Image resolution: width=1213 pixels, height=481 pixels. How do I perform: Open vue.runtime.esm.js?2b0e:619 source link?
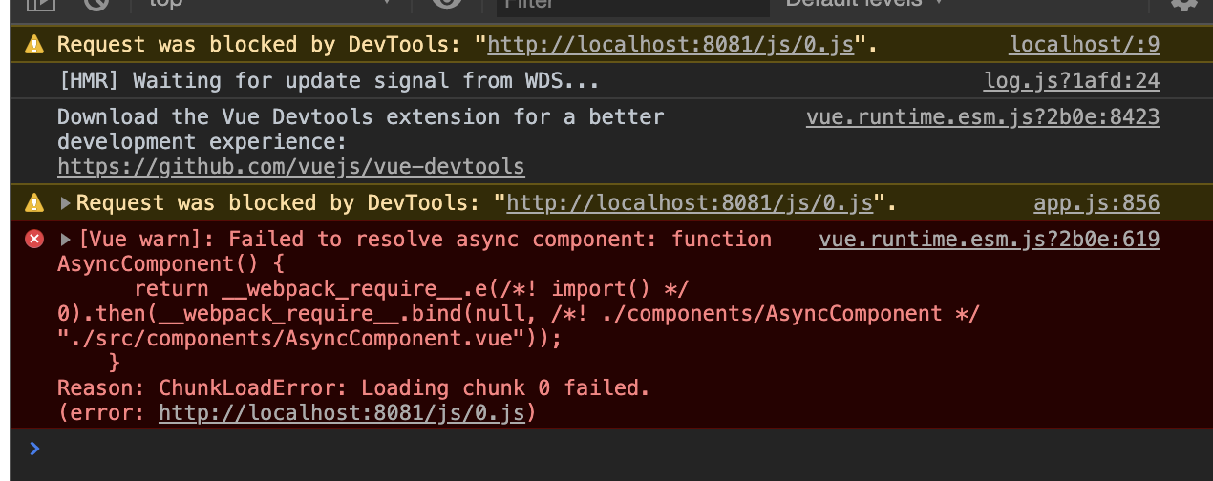[x=990, y=239]
